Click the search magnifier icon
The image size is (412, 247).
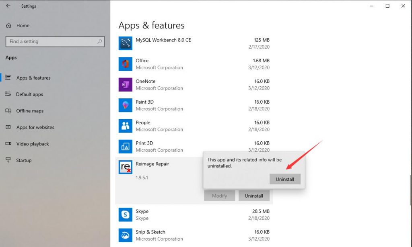coord(100,41)
